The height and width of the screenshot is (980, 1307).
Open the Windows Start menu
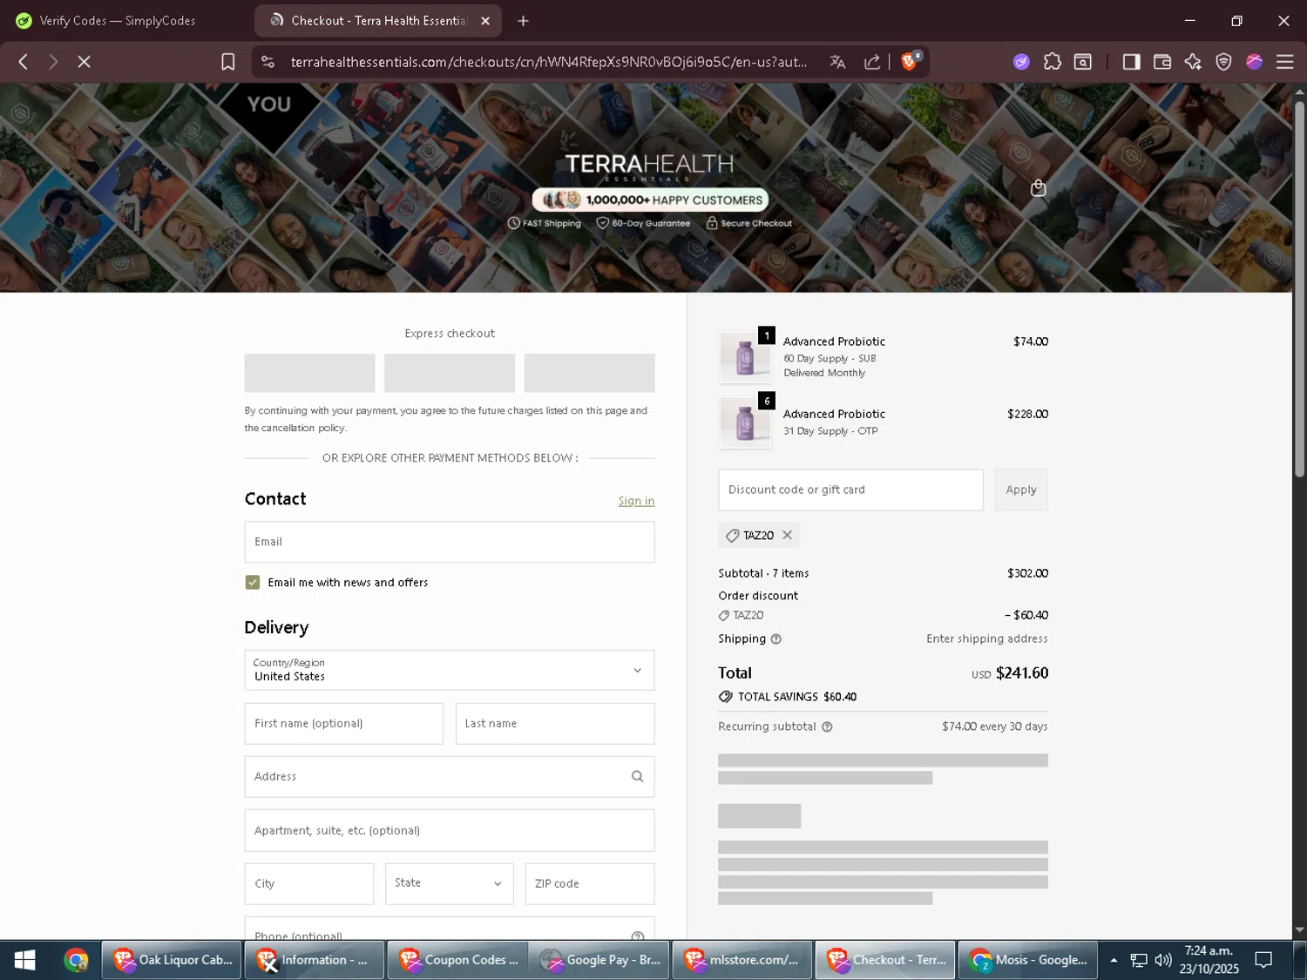tap(25, 960)
